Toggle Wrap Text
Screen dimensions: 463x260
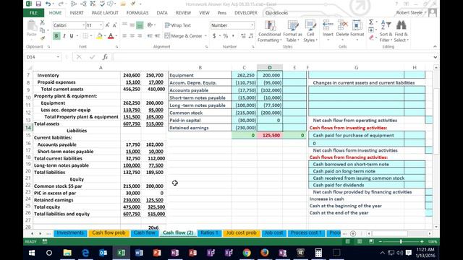(x=178, y=25)
